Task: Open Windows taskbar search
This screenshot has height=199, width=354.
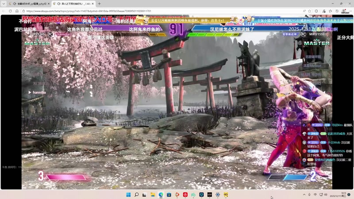Action: (137, 195)
